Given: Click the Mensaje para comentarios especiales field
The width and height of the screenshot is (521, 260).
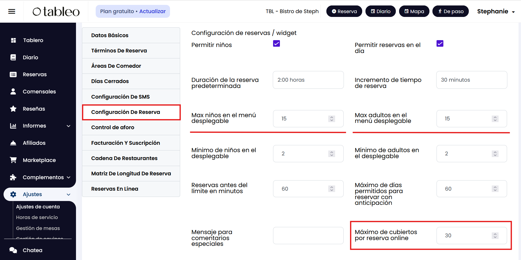Looking at the screenshot, I should tap(308, 235).
